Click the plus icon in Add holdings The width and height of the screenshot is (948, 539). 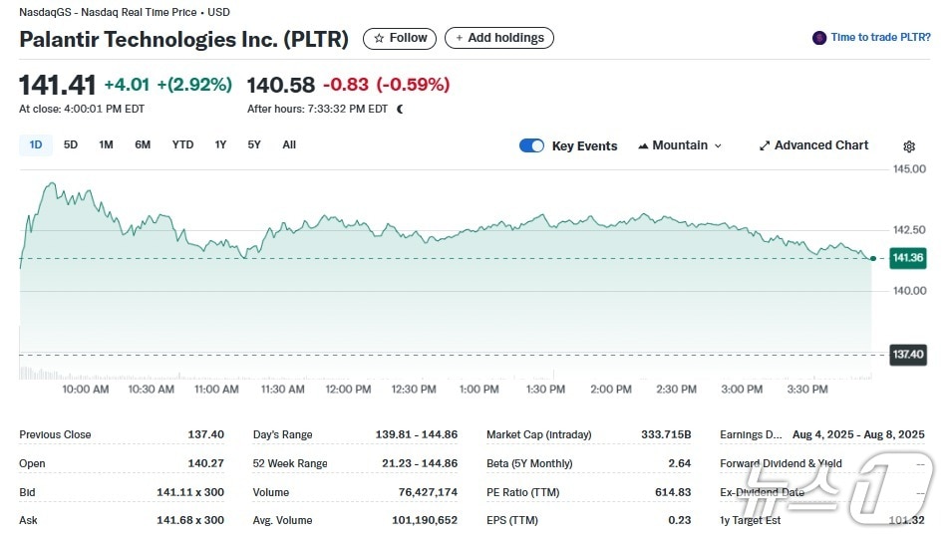(460, 39)
